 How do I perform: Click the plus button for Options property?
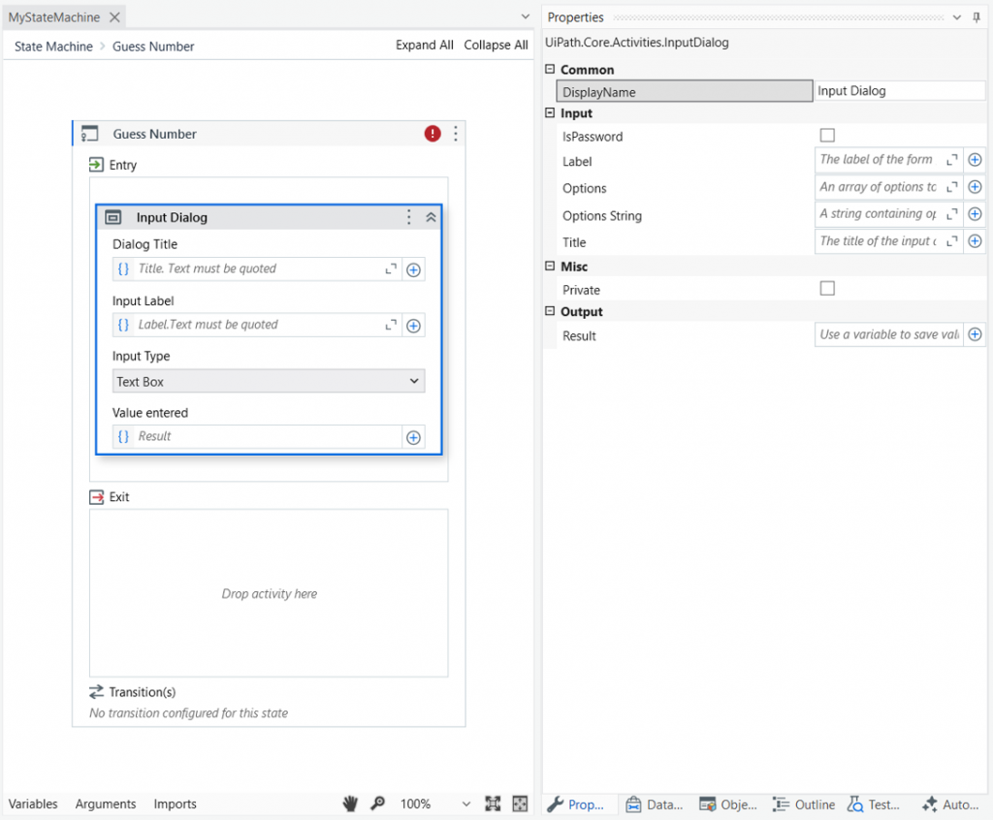976,187
